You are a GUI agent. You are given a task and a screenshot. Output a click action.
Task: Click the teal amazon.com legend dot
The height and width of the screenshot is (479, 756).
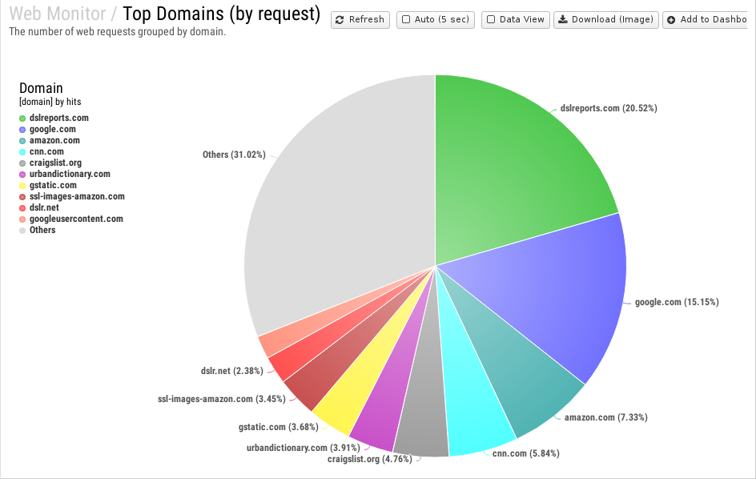pyautogui.click(x=22, y=141)
